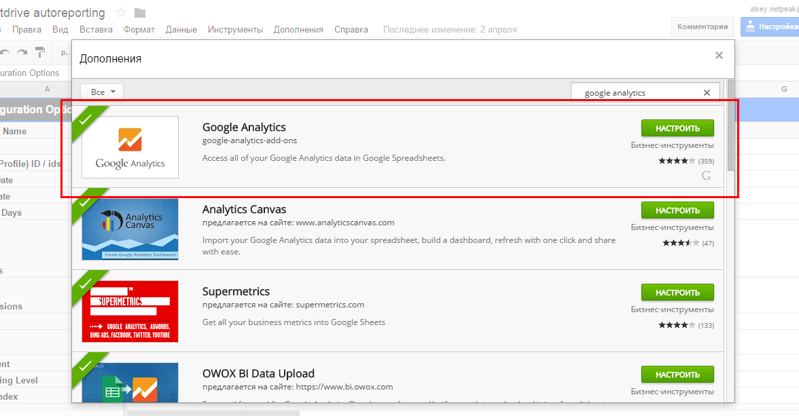Click the Google Analytics add-on title
This screenshot has width=799, height=416.
[x=244, y=128]
